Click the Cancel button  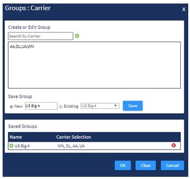tap(172, 165)
